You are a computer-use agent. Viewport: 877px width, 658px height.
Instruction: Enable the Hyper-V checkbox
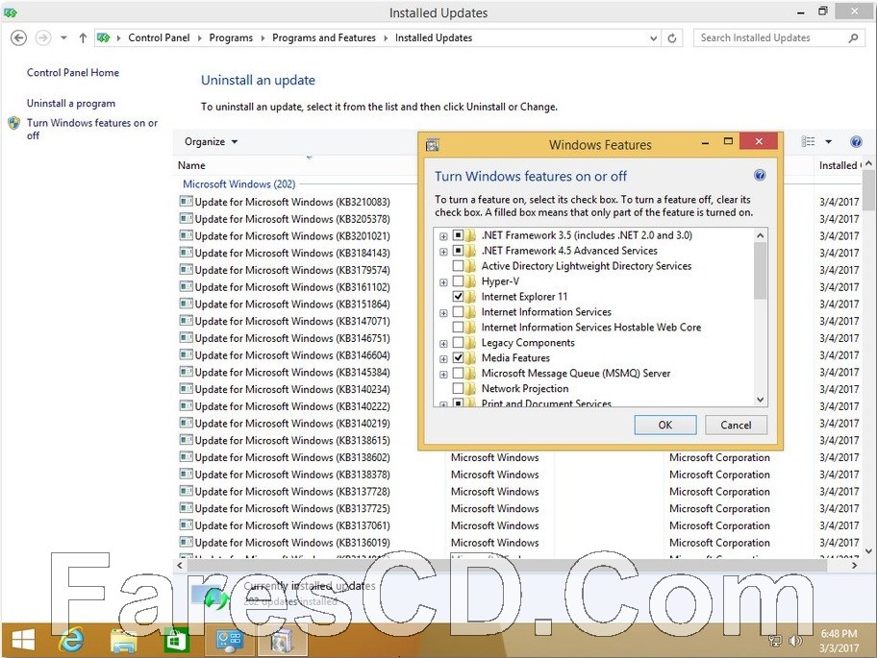point(458,280)
